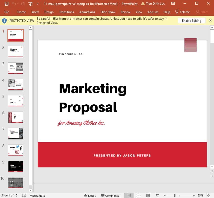Image resolution: width=214 pixels, height=198 pixels.
Task: Select slide 8 in the thumbnail pane
Action: click(x=15, y=150)
